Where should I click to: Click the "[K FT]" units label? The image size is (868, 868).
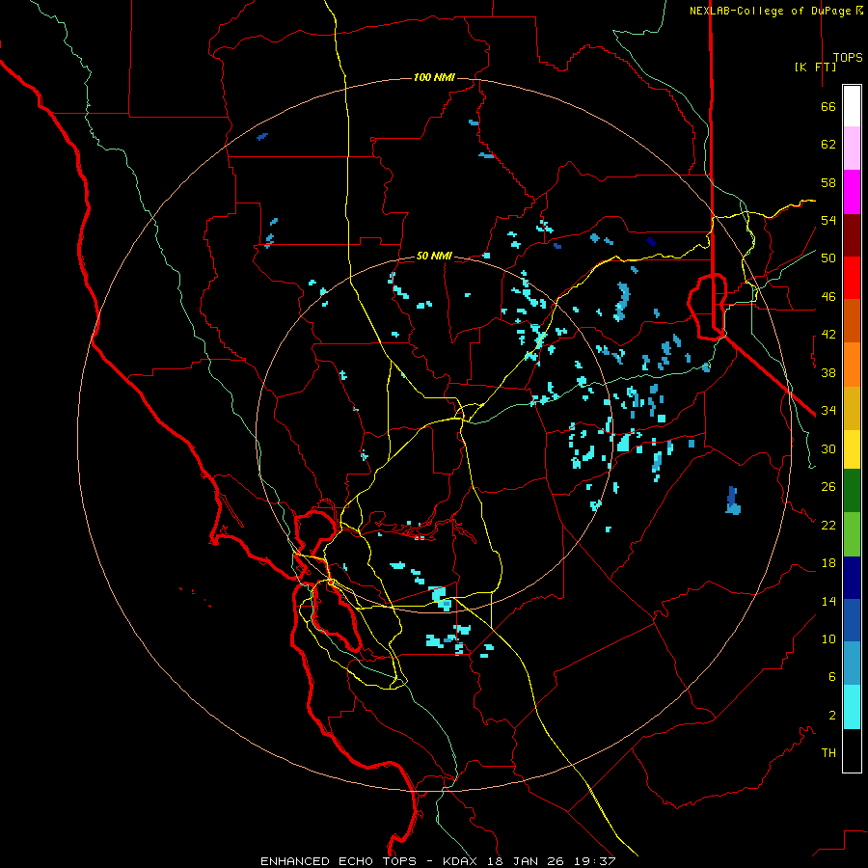coord(815,67)
